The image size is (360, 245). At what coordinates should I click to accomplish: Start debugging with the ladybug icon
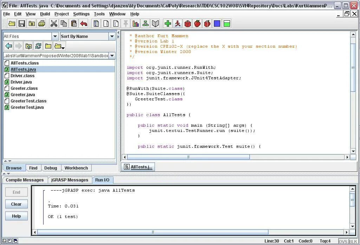pos(188,24)
